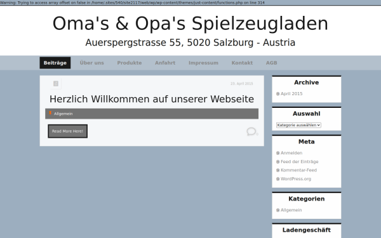This screenshot has height=238, width=381.
Task: Click the Anmelden link
Action: point(291,153)
